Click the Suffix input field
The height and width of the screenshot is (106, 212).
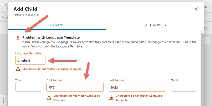[x=184, y=87]
